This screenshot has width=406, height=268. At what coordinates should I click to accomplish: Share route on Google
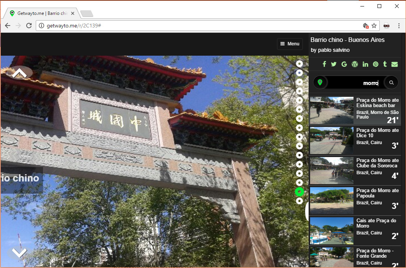pos(344,64)
